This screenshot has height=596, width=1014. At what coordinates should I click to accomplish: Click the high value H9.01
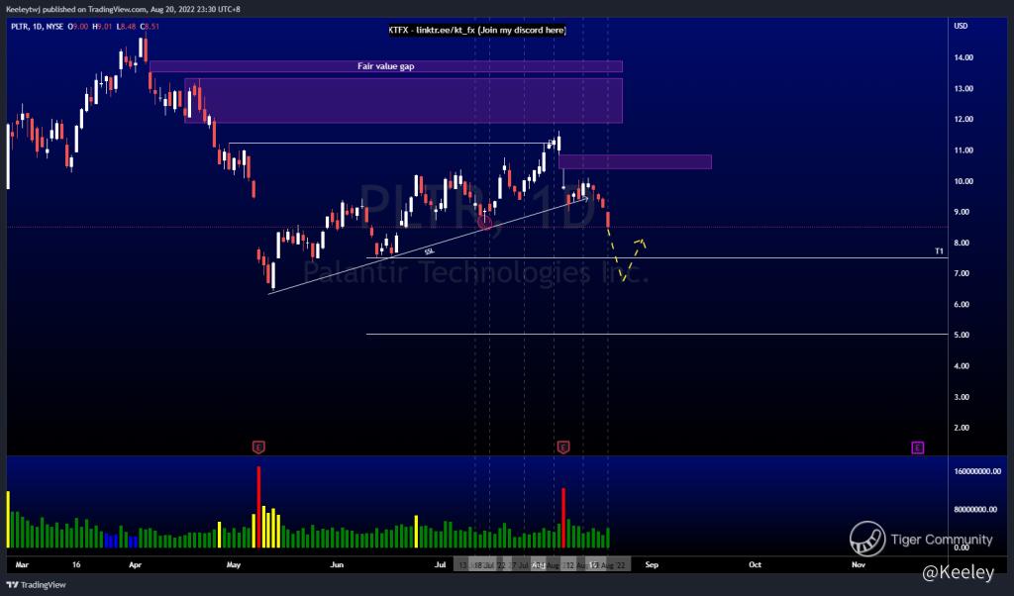click(102, 27)
